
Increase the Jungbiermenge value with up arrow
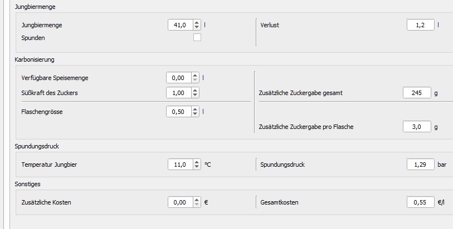coord(197,22)
